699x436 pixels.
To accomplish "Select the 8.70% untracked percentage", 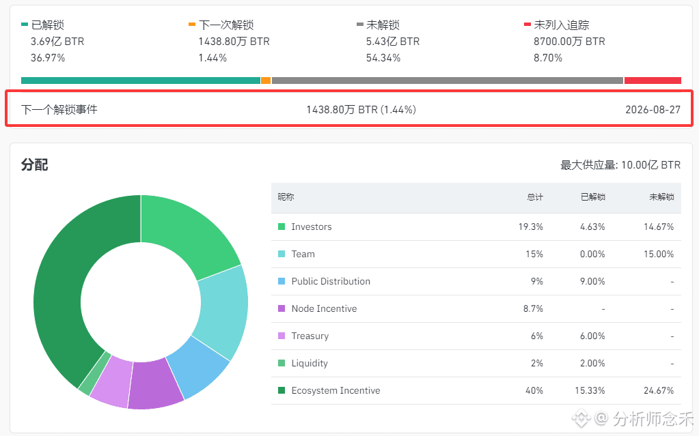I will coord(548,58).
